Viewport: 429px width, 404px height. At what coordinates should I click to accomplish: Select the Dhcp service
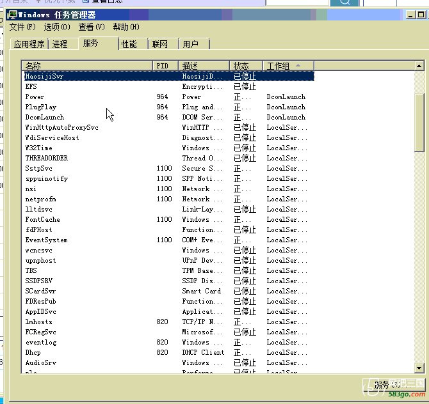[x=33, y=353]
